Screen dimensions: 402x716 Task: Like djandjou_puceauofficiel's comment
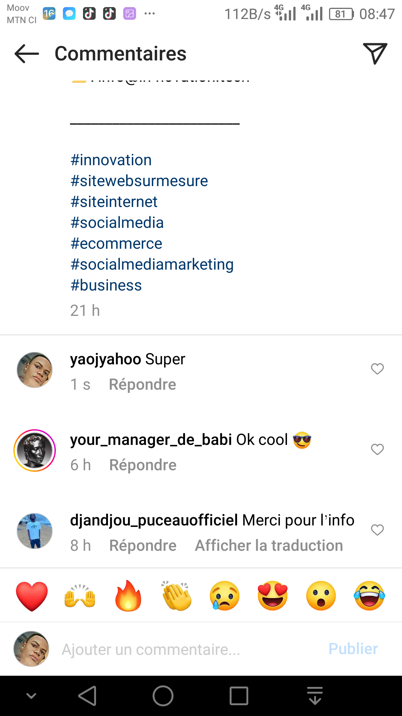pyautogui.click(x=377, y=530)
